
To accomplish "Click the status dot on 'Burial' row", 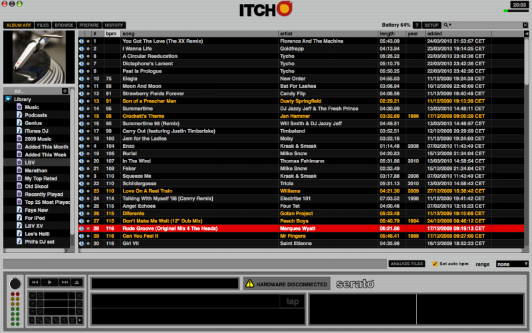I will click(88, 154).
